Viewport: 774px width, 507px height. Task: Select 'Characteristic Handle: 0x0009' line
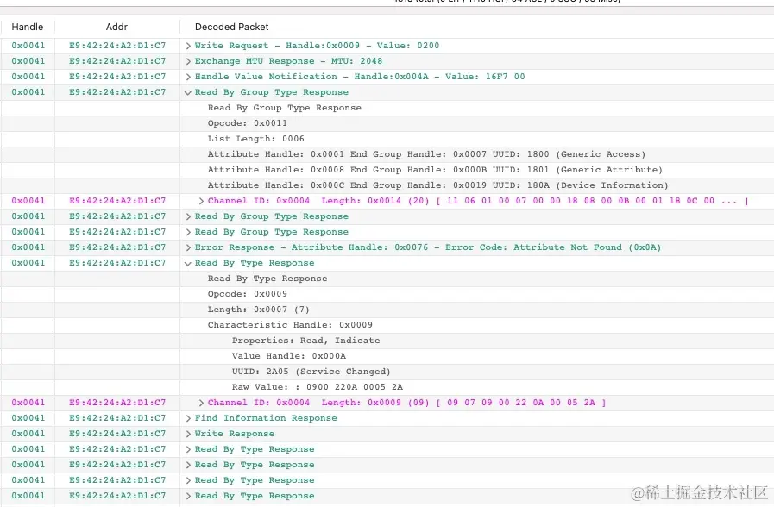[x=290, y=325]
